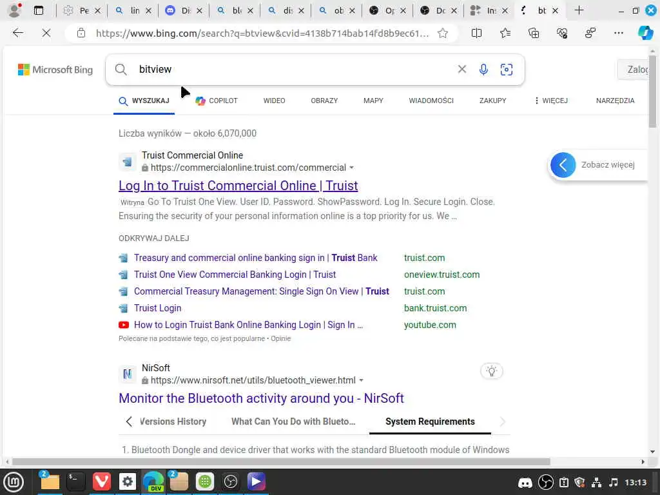Open the Linux Mint start menu
The image size is (660, 495).
13,481
